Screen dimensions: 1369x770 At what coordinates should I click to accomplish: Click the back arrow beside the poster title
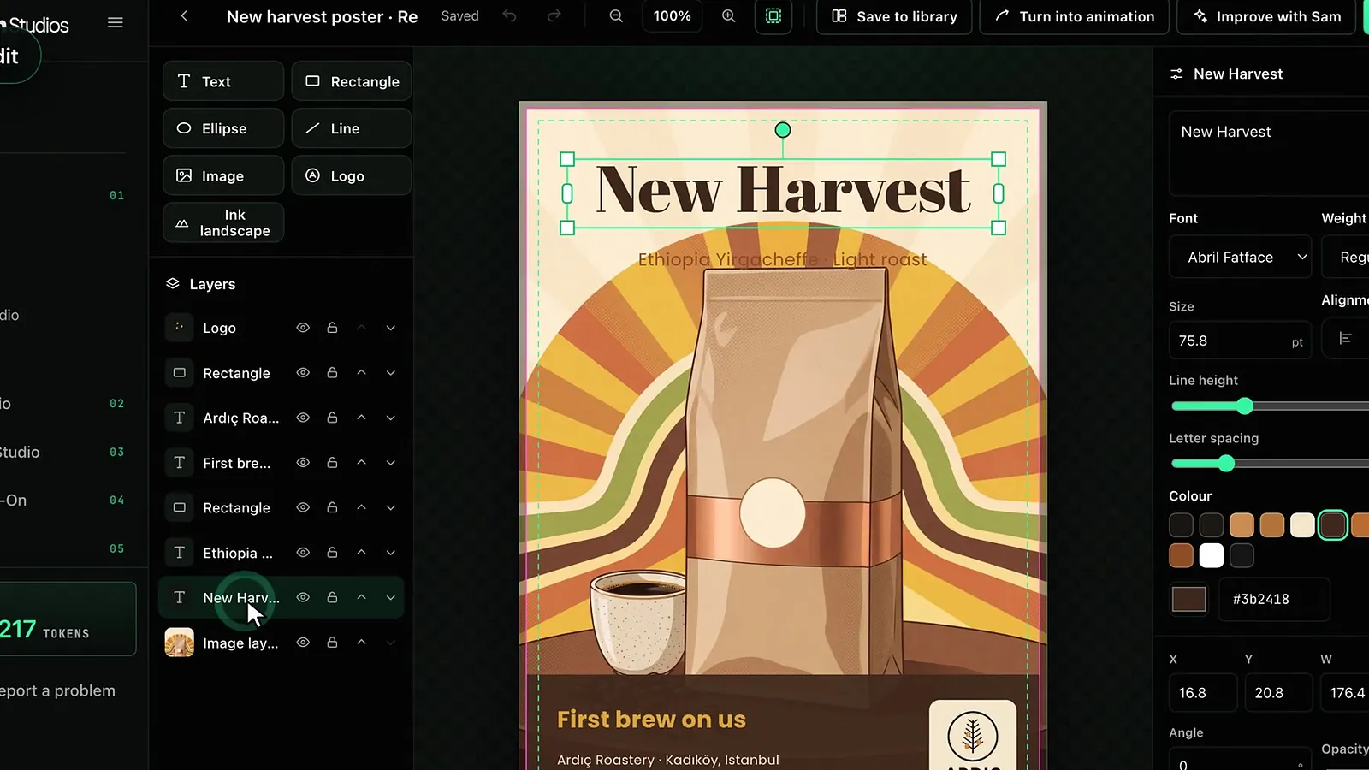tap(184, 16)
